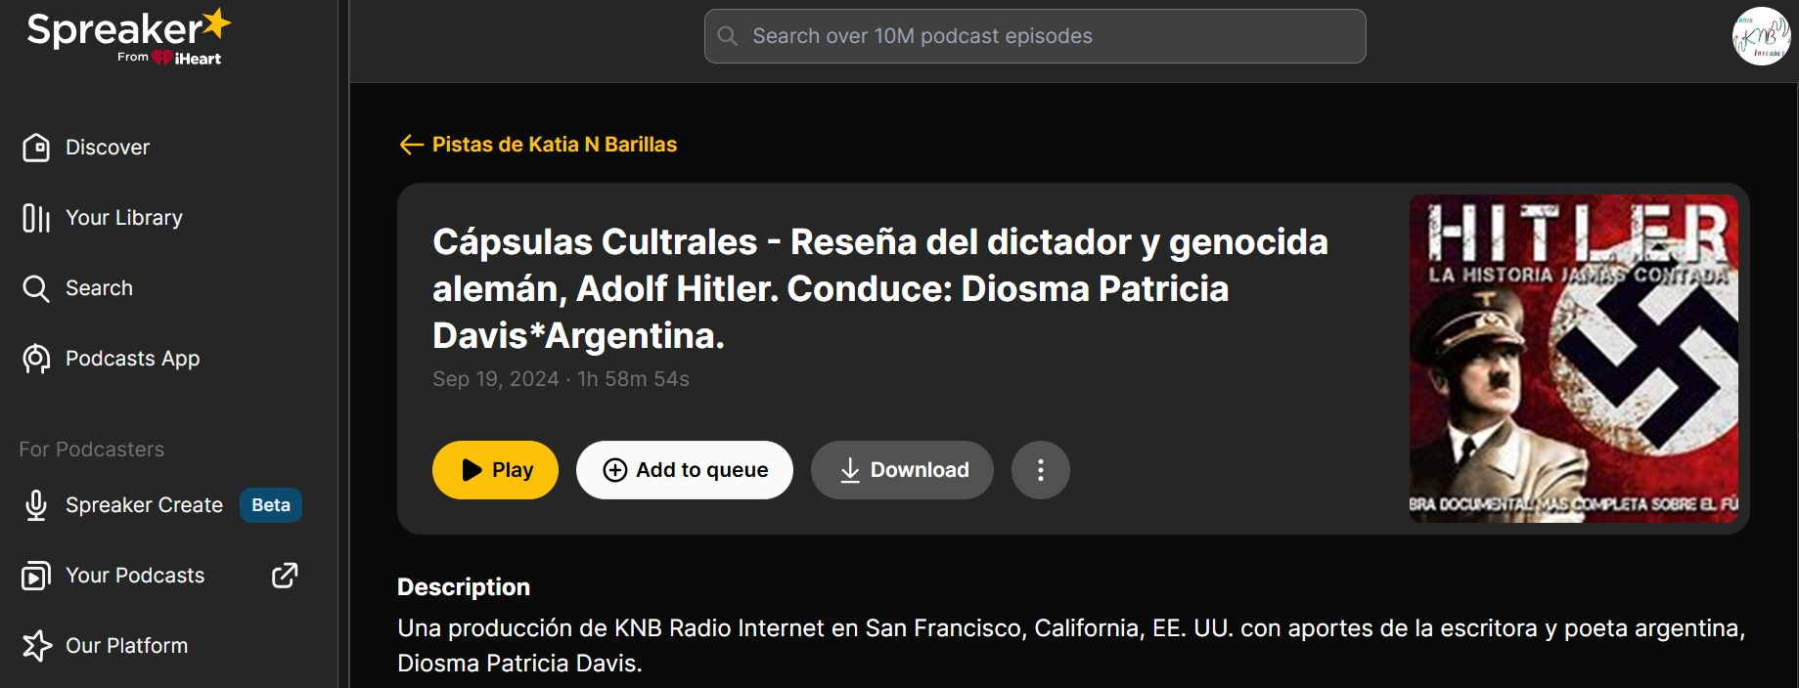The width and height of the screenshot is (1799, 688).
Task: Click the Spreaker logo
Action: tap(129, 37)
